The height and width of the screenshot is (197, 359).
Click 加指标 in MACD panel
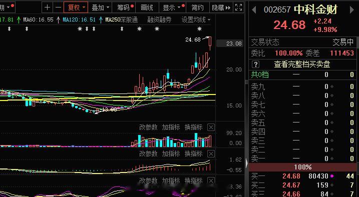[171, 153]
